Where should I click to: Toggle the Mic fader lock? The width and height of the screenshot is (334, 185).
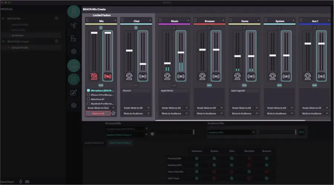click(101, 28)
